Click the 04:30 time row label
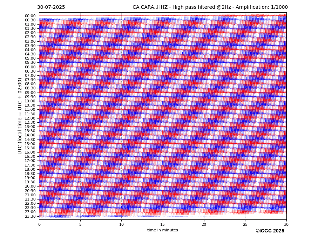Screen dimensions: 325x244 point(30,54)
